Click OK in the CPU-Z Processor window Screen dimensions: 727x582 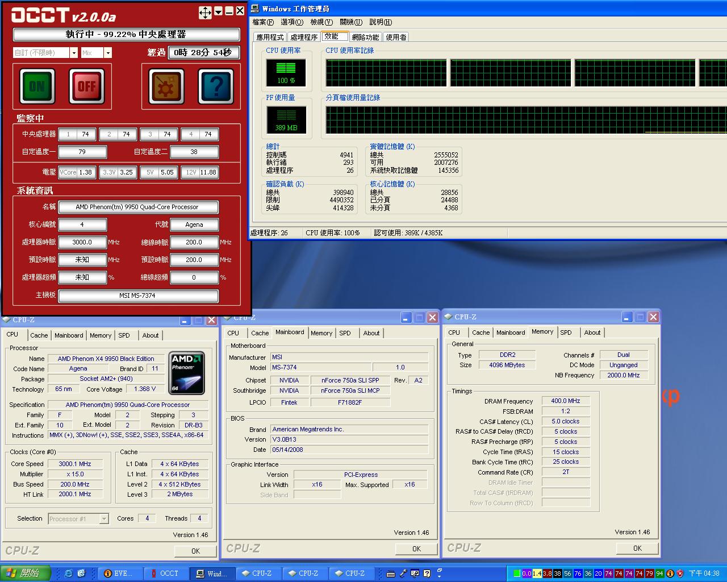(x=195, y=551)
